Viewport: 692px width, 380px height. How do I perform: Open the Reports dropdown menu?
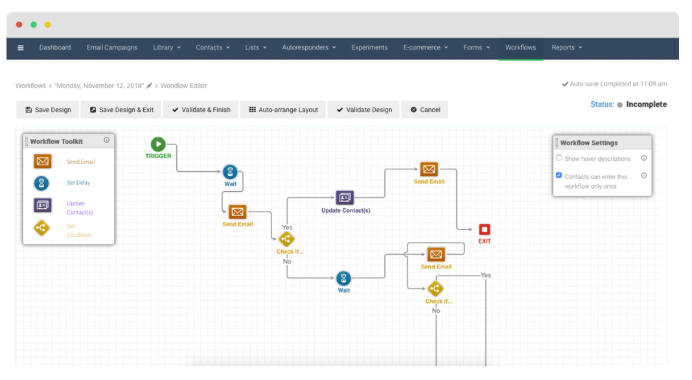tap(566, 47)
